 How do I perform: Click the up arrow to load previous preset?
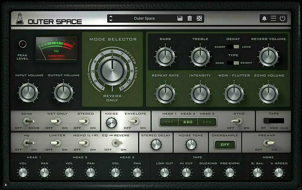(x=111, y=17)
